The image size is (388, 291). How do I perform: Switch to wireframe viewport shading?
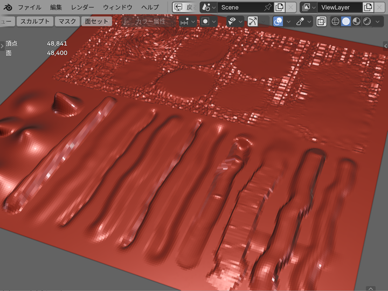(x=335, y=22)
